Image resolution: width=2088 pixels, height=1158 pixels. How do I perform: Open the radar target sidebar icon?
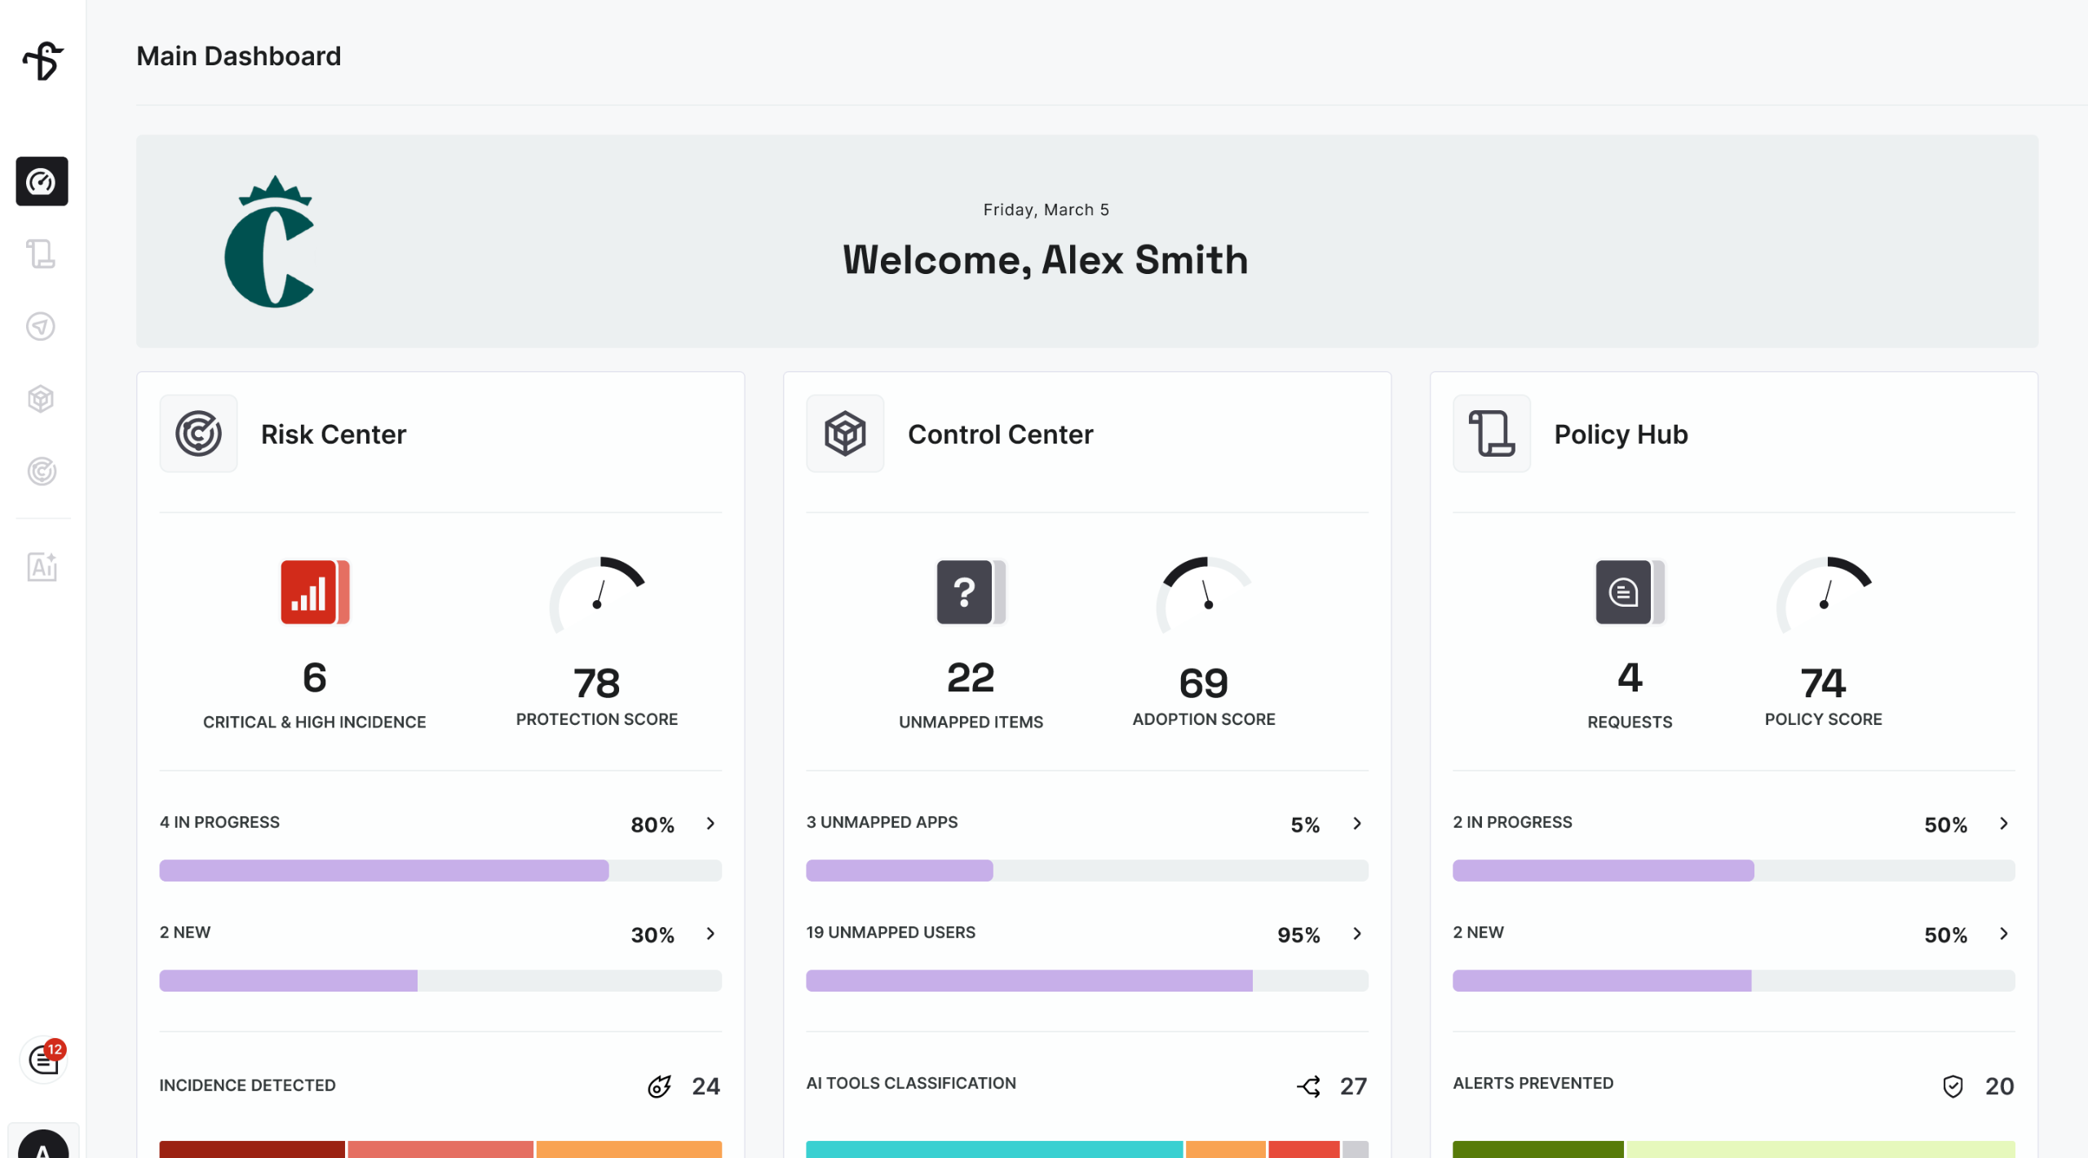[x=42, y=471]
